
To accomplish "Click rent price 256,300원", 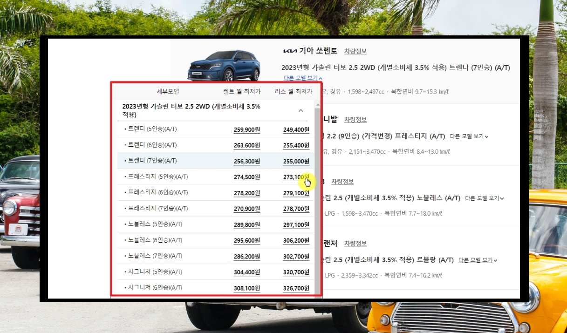I will [x=247, y=162].
